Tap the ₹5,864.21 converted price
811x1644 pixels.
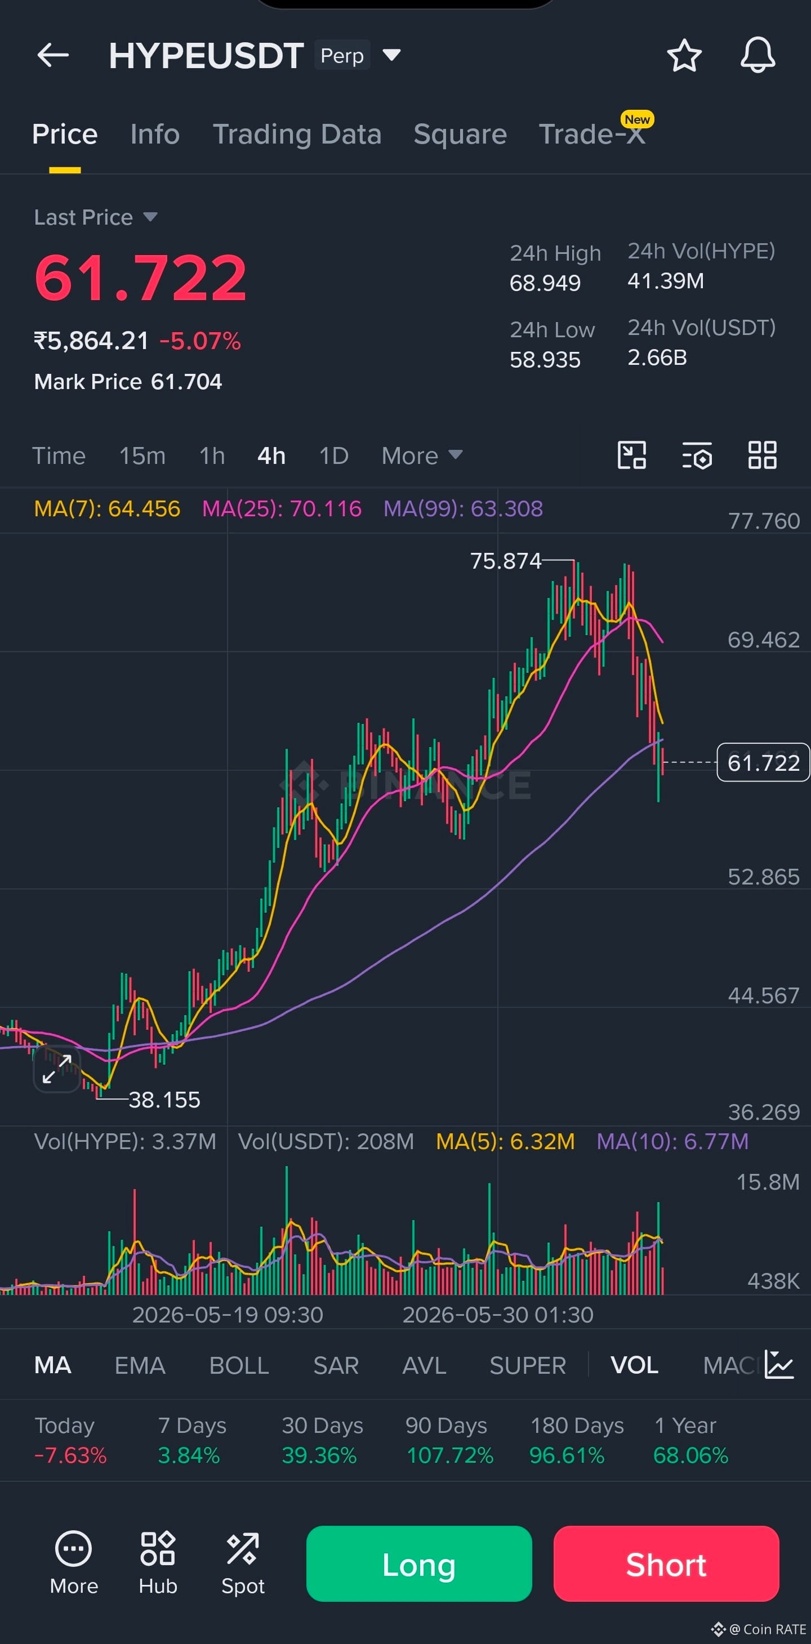pyautogui.click(x=91, y=341)
